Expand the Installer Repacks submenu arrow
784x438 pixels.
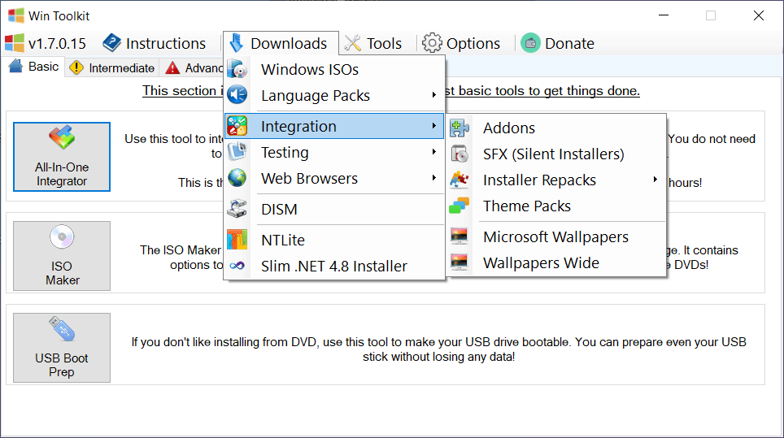(x=655, y=180)
